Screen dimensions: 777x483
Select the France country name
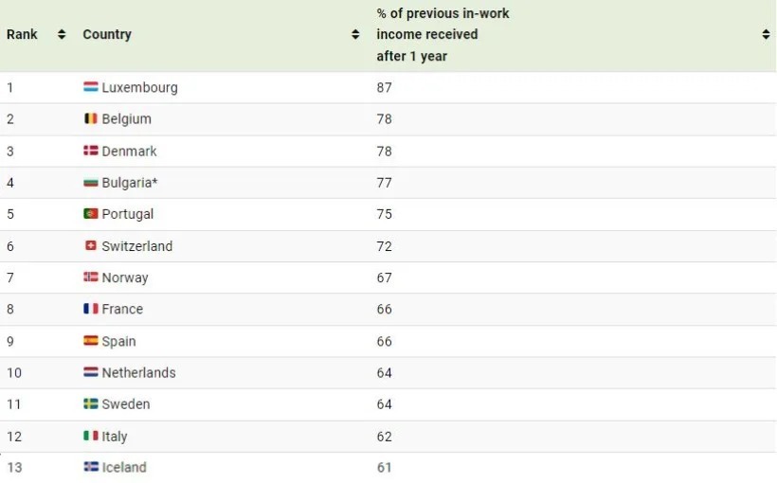[122, 309]
